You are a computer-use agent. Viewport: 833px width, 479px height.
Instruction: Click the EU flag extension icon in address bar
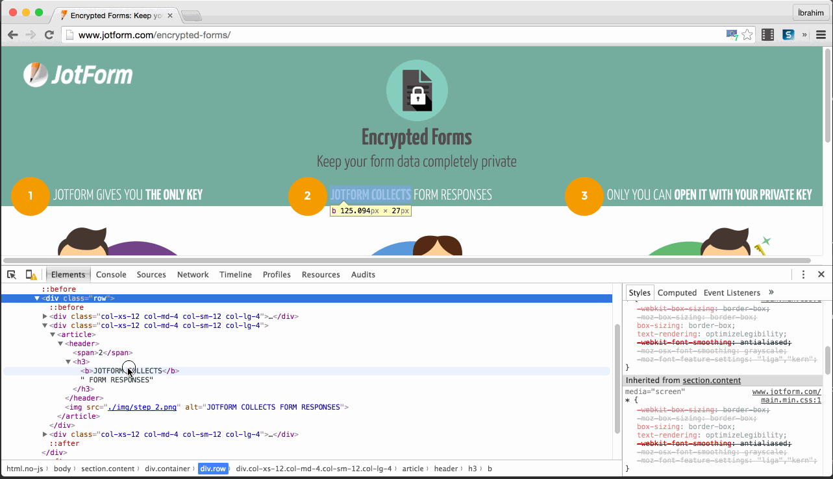pos(732,35)
